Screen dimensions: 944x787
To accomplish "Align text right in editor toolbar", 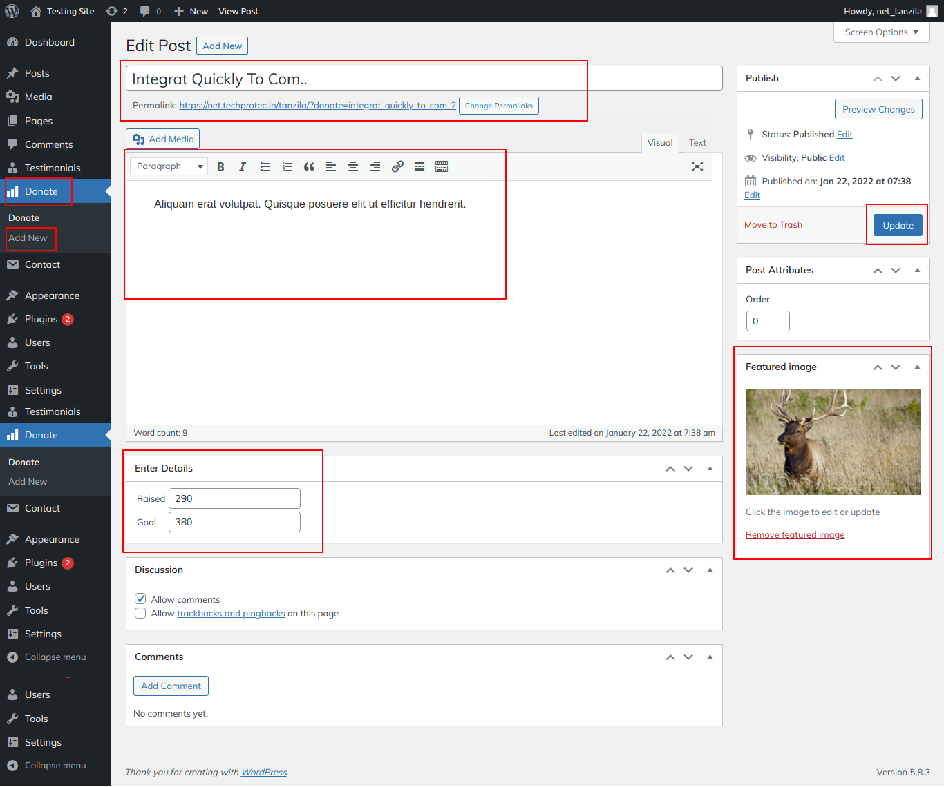I will pyautogui.click(x=375, y=166).
